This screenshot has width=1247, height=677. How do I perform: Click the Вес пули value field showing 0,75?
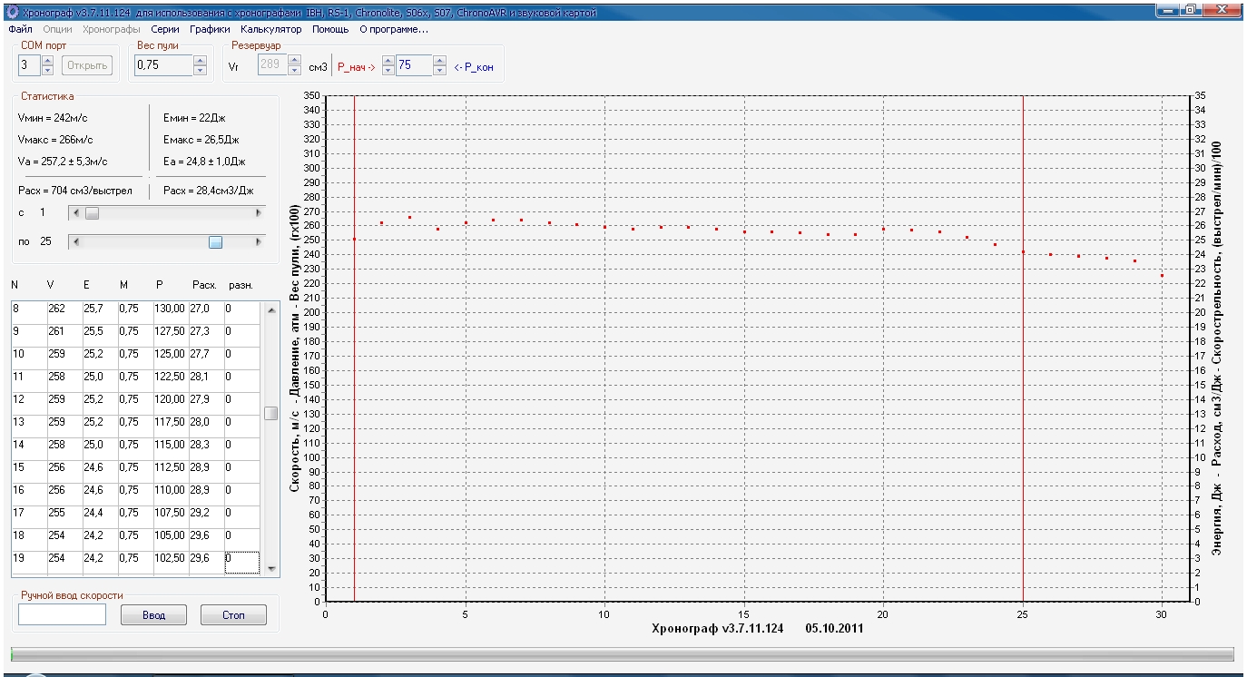(x=162, y=65)
